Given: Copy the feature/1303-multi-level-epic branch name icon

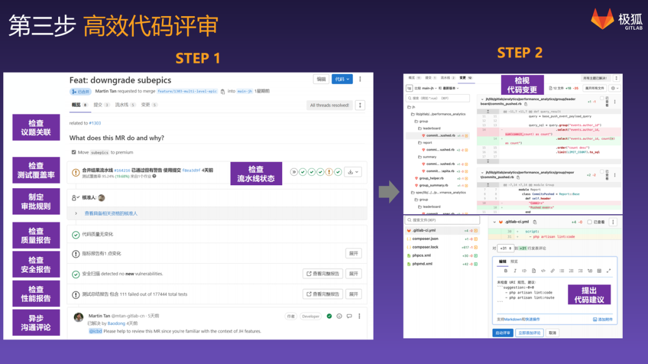Looking at the screenshot, I should [x=223, y=91].
